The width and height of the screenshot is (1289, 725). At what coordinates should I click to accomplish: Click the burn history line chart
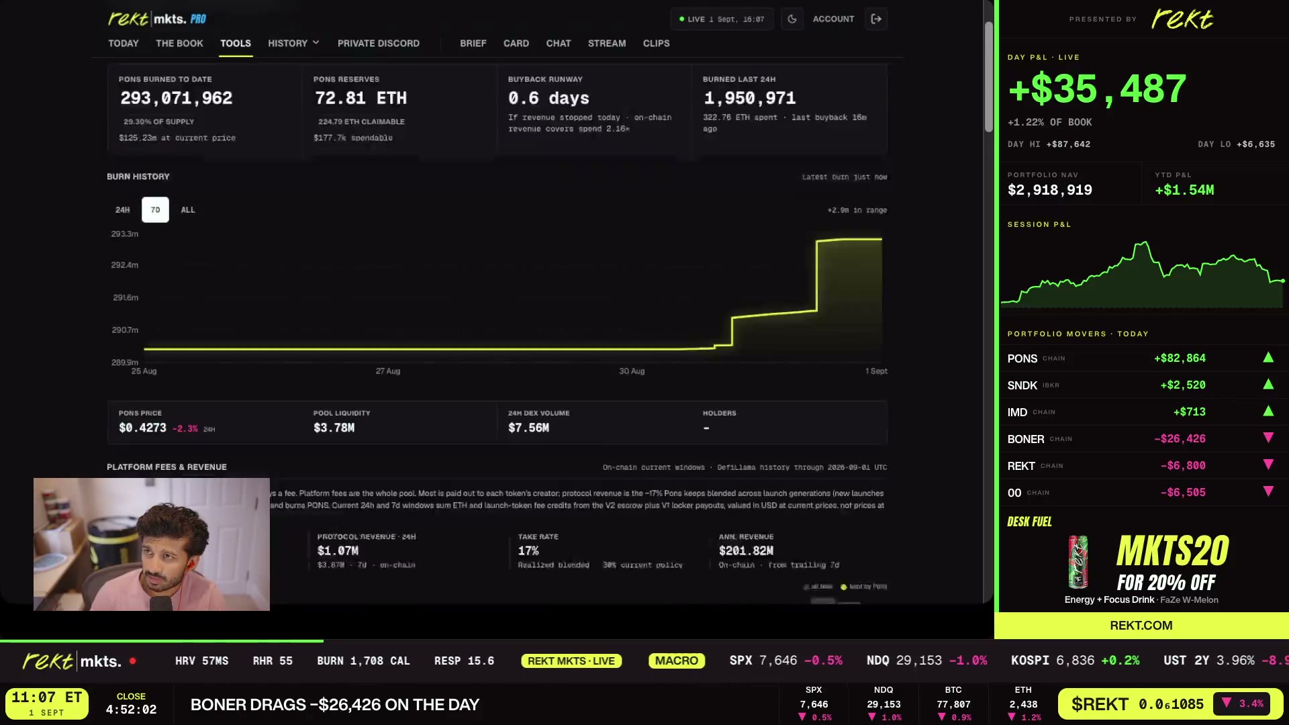[512, 298]
